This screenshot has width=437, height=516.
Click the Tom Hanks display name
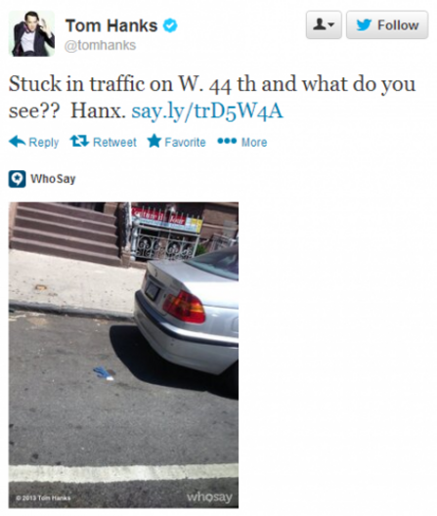click(x=111, y=25)
